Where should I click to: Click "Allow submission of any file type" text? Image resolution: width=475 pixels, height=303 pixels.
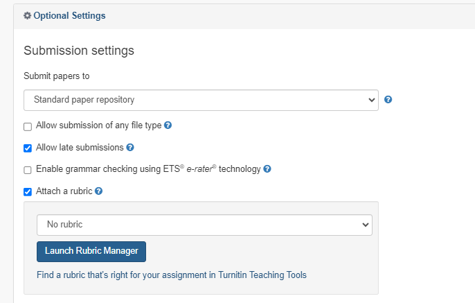(99, 126)
